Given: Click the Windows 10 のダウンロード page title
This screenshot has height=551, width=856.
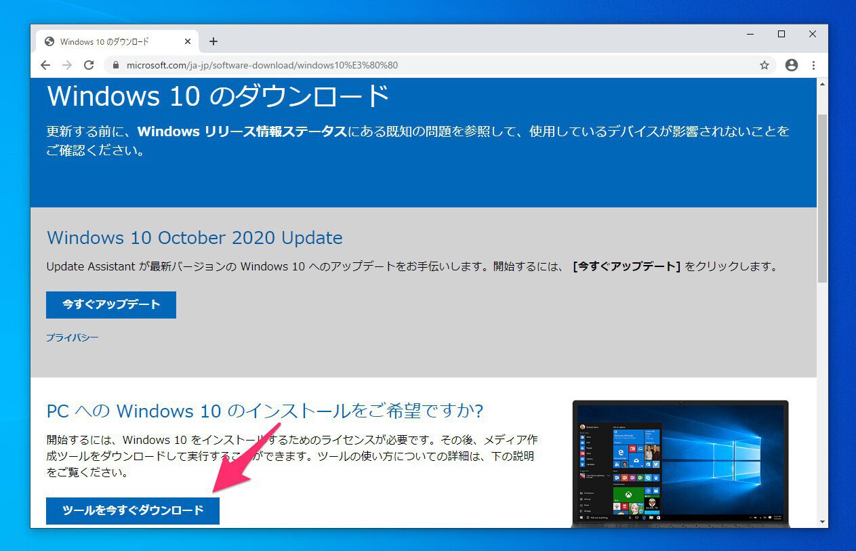Looking at the screenshot, I should [218, 96].
